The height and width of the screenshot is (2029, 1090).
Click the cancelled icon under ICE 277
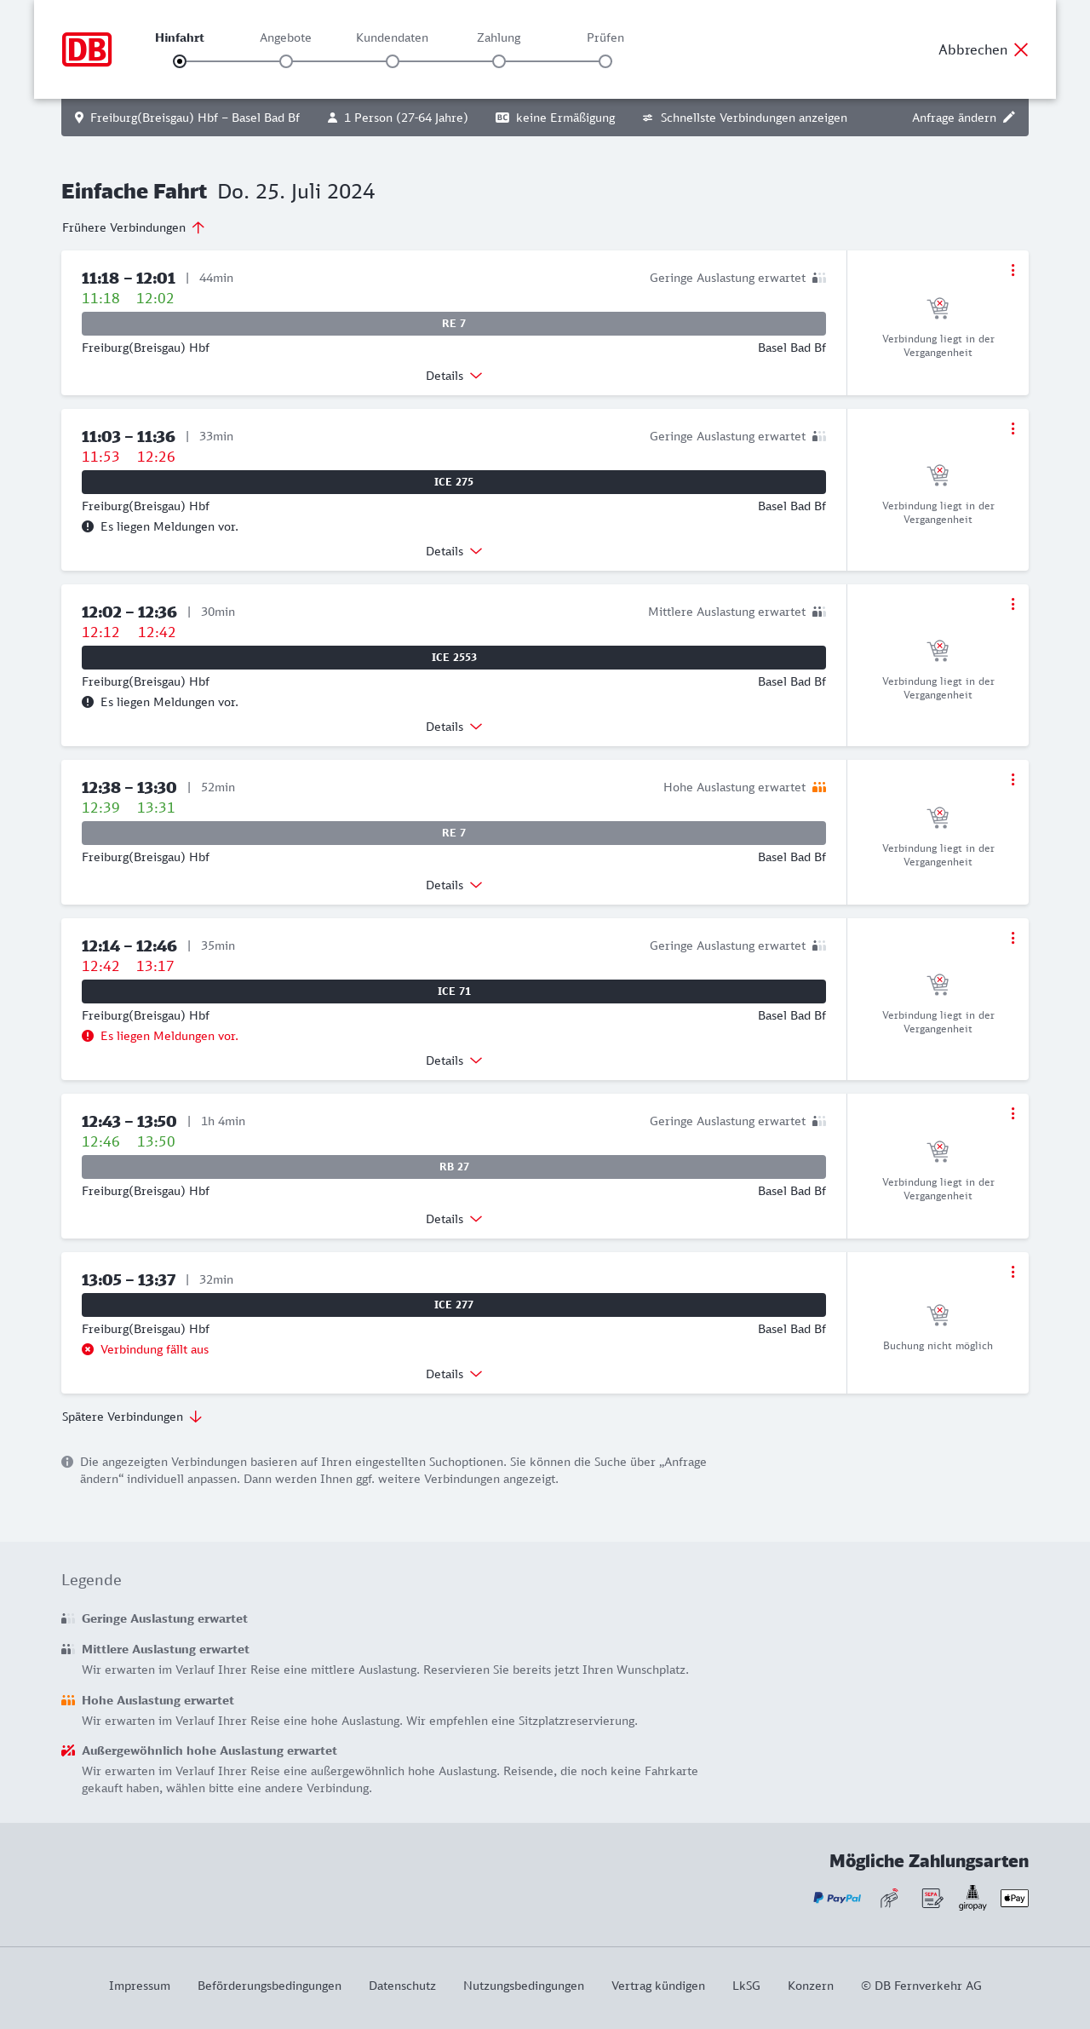pos(88,1349)
